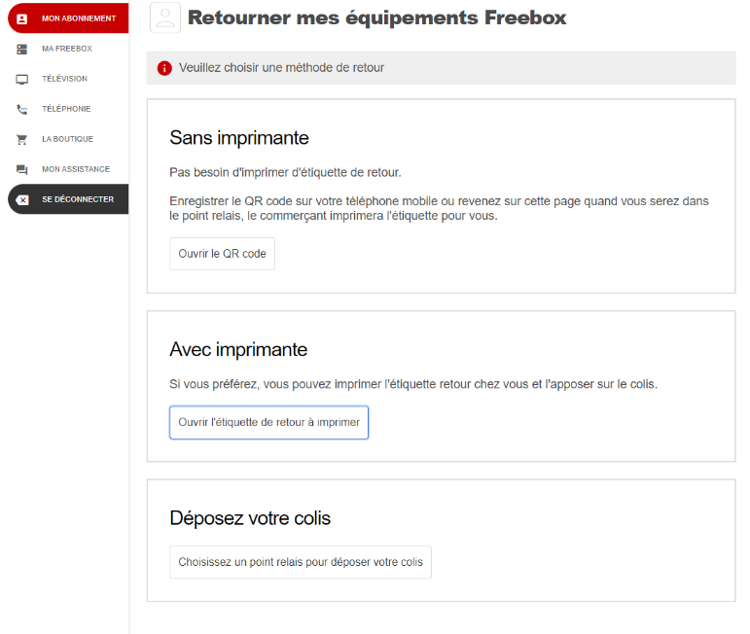The width and height of the screenshot is (750, 634).
Task: Open the Télévision menu item
Action: pos(68,79)
